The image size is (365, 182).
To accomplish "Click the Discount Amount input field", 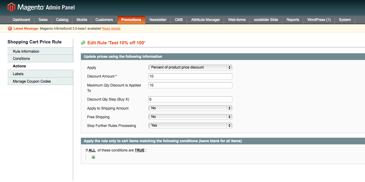I will coord(190,76).
